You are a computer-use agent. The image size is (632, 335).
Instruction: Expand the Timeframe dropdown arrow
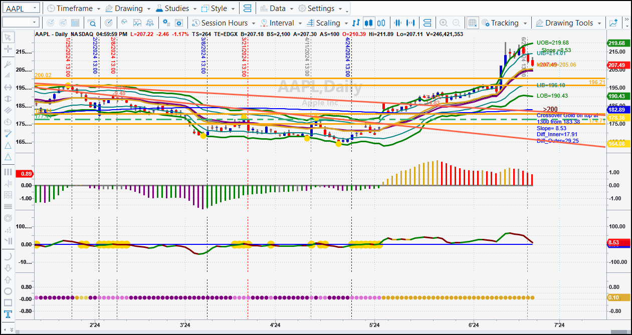[x=99, y=9]
